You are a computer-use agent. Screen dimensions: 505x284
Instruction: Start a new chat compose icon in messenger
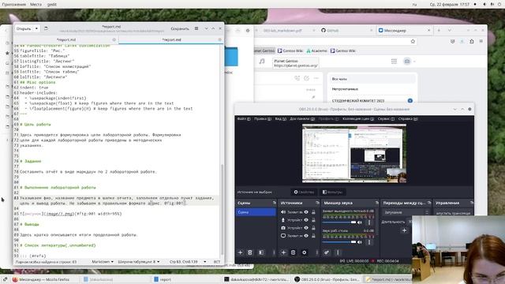(x=307, y=78)
